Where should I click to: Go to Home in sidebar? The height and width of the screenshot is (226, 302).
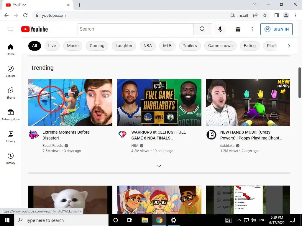11,49
